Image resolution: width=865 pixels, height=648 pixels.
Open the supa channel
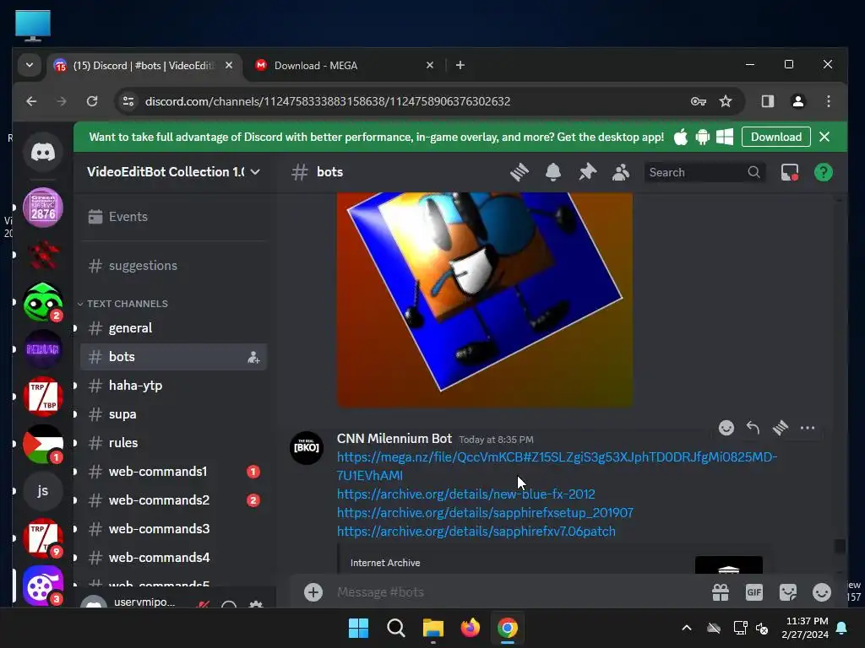tap(173, 413)
